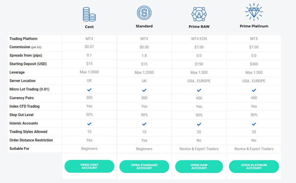Click the Standard account dollar coin icon

click(144, 13)
